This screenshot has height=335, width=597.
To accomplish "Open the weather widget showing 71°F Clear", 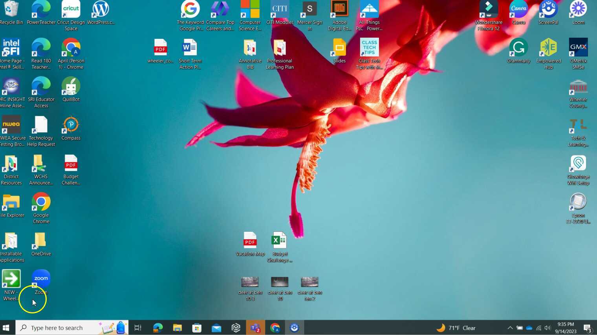I will (456, 328).
